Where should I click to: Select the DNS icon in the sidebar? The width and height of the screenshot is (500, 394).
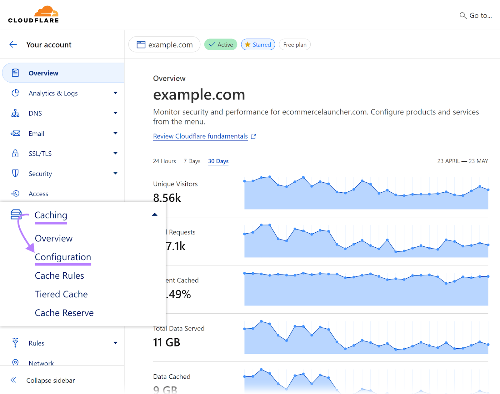tap(15, 113)
